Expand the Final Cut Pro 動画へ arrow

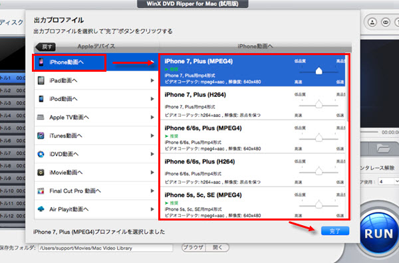pyautogui.click(x=152, y=191)
